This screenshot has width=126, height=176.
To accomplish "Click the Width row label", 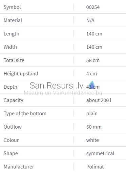I will tap(10, 47).
